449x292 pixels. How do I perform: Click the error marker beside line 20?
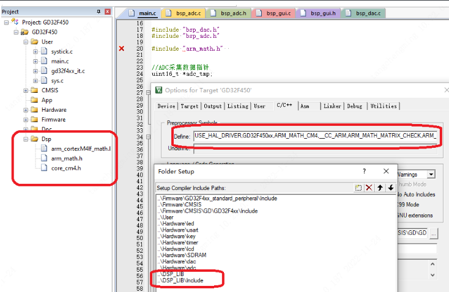click(x=122, y=49)
